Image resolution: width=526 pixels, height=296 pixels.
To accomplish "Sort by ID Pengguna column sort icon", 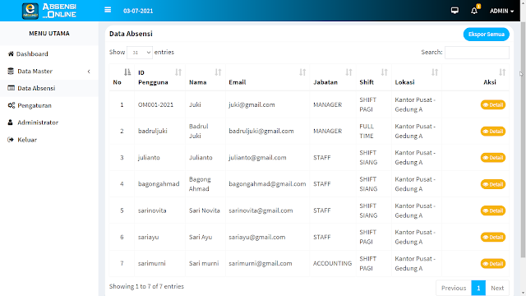I will pyautogui.click(x=178, y=72).
